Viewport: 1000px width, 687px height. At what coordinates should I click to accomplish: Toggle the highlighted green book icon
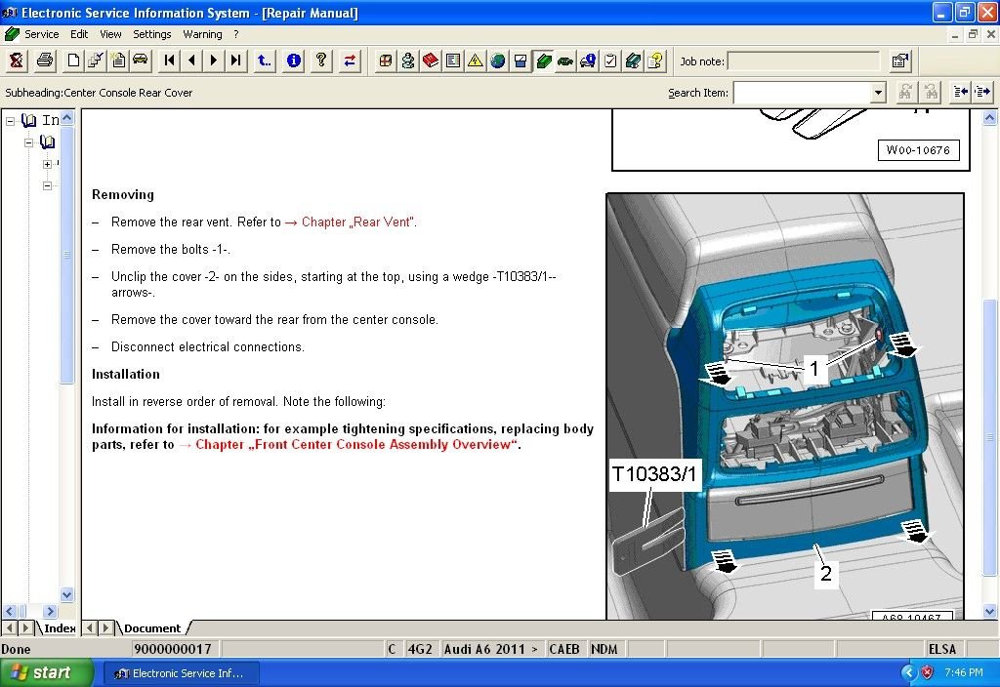543,61
